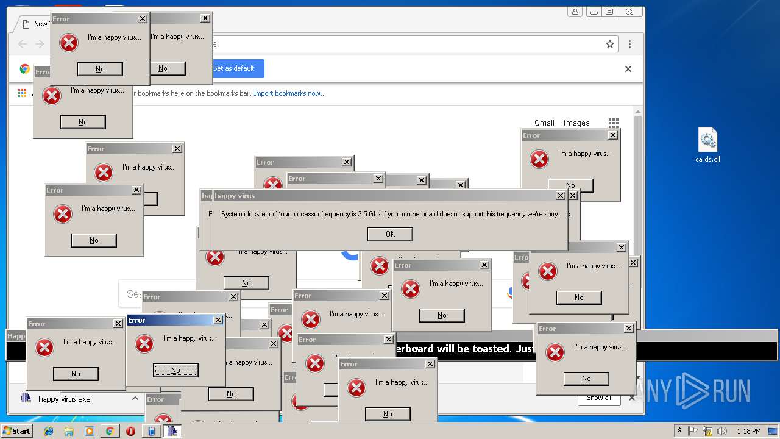
Task: Select the cards.dll desktop icon
Action: pyautogui.click(x=707, y=145)
